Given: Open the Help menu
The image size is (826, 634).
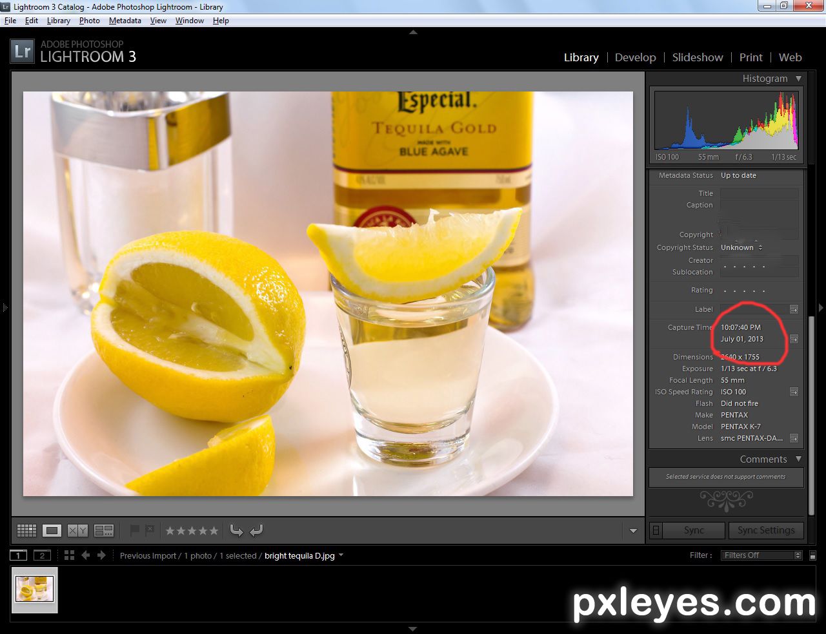Looking at the screenshot, I should [x=221, y=21].
